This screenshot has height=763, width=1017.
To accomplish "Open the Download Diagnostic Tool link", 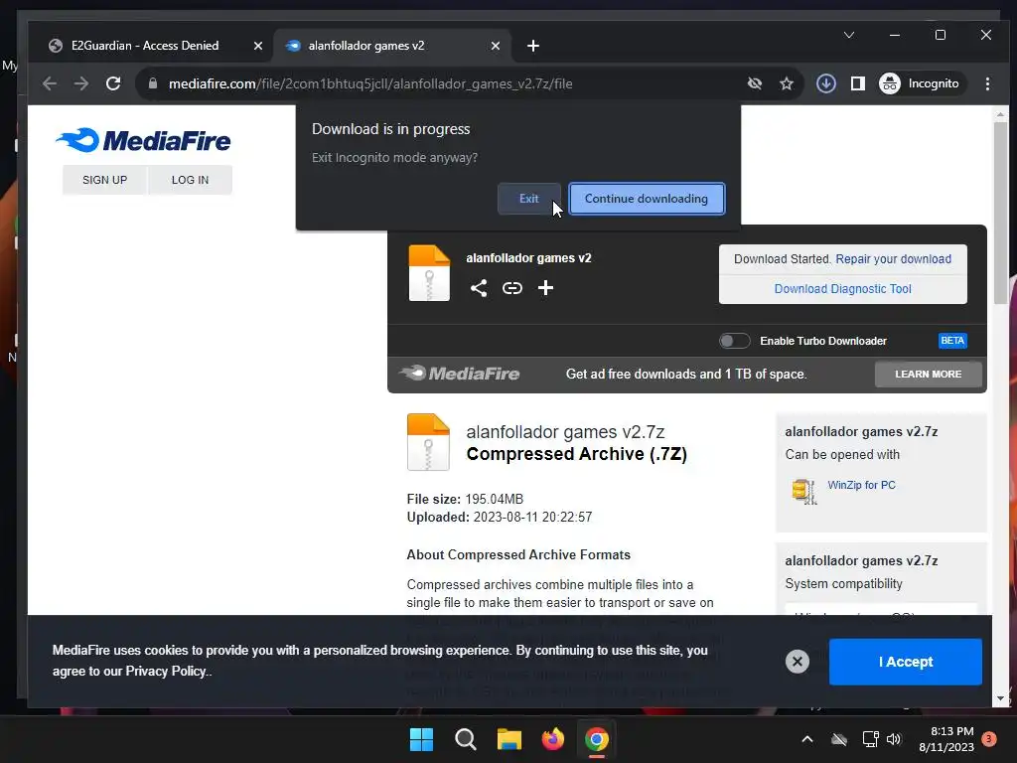I will point(842,289).
